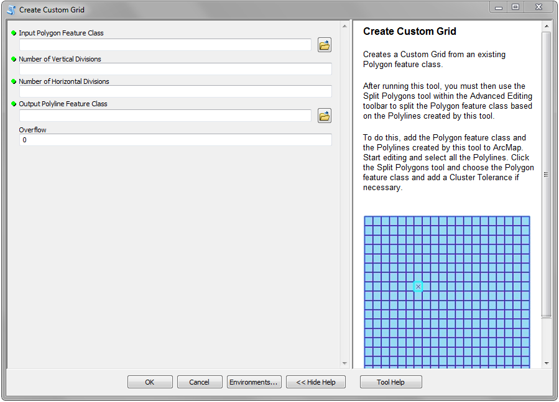Maximize the Create Custom Grid window
559x402 pixels.
pyautogui.click(x=515, y=7)
